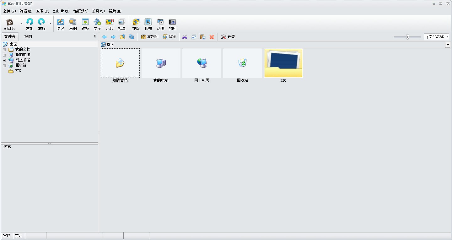Open the 文件(F) menu

9,11
